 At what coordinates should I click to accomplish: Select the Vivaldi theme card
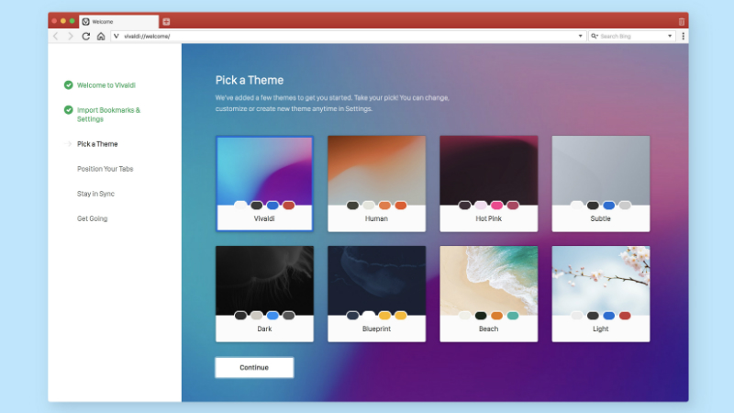coord(264,184)
